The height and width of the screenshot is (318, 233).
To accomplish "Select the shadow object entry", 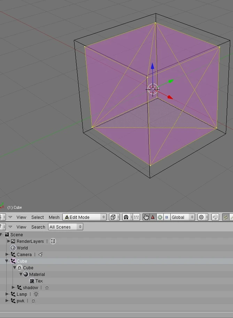I will (x=30, y=288).
